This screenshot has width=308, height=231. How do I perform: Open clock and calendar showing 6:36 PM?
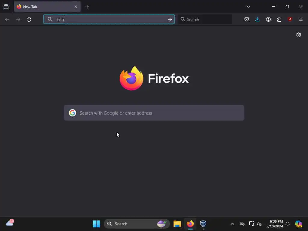point(275,224)
